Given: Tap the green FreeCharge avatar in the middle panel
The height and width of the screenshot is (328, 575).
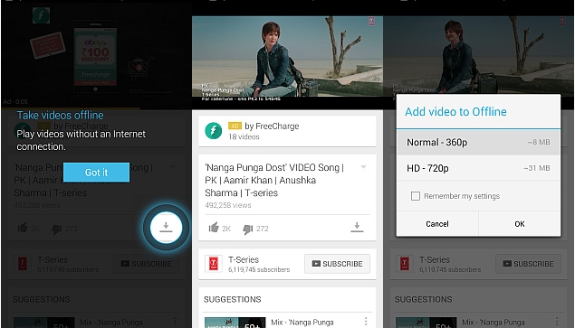Looking at the screenshot, I should click(x=214, y=131).
